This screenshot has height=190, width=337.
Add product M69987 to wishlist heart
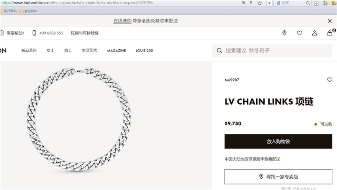(x=330, y=80)
